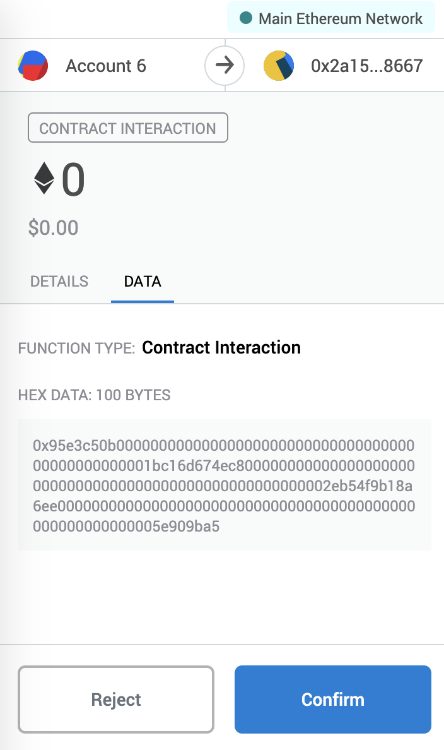The width and height of the screenshot is (444, 750).
Task: Click the CONTRACT INTERACTION badge
Action: point(127,128)
